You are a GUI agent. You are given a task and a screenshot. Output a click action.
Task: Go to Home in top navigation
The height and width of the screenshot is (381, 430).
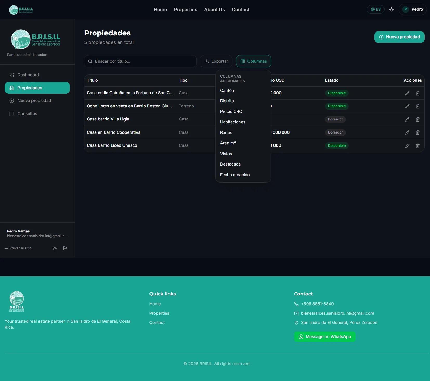click(x=160, y=10)
